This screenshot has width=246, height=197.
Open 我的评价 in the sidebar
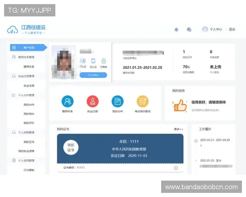point(29,123)
